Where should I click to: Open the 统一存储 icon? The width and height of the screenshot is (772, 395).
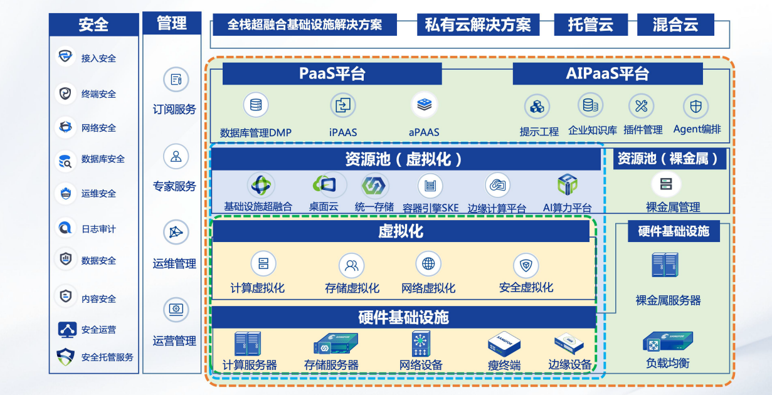pos(374,186)
